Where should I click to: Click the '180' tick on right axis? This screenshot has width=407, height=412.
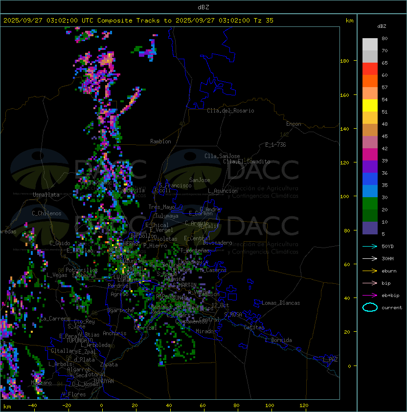344,61
